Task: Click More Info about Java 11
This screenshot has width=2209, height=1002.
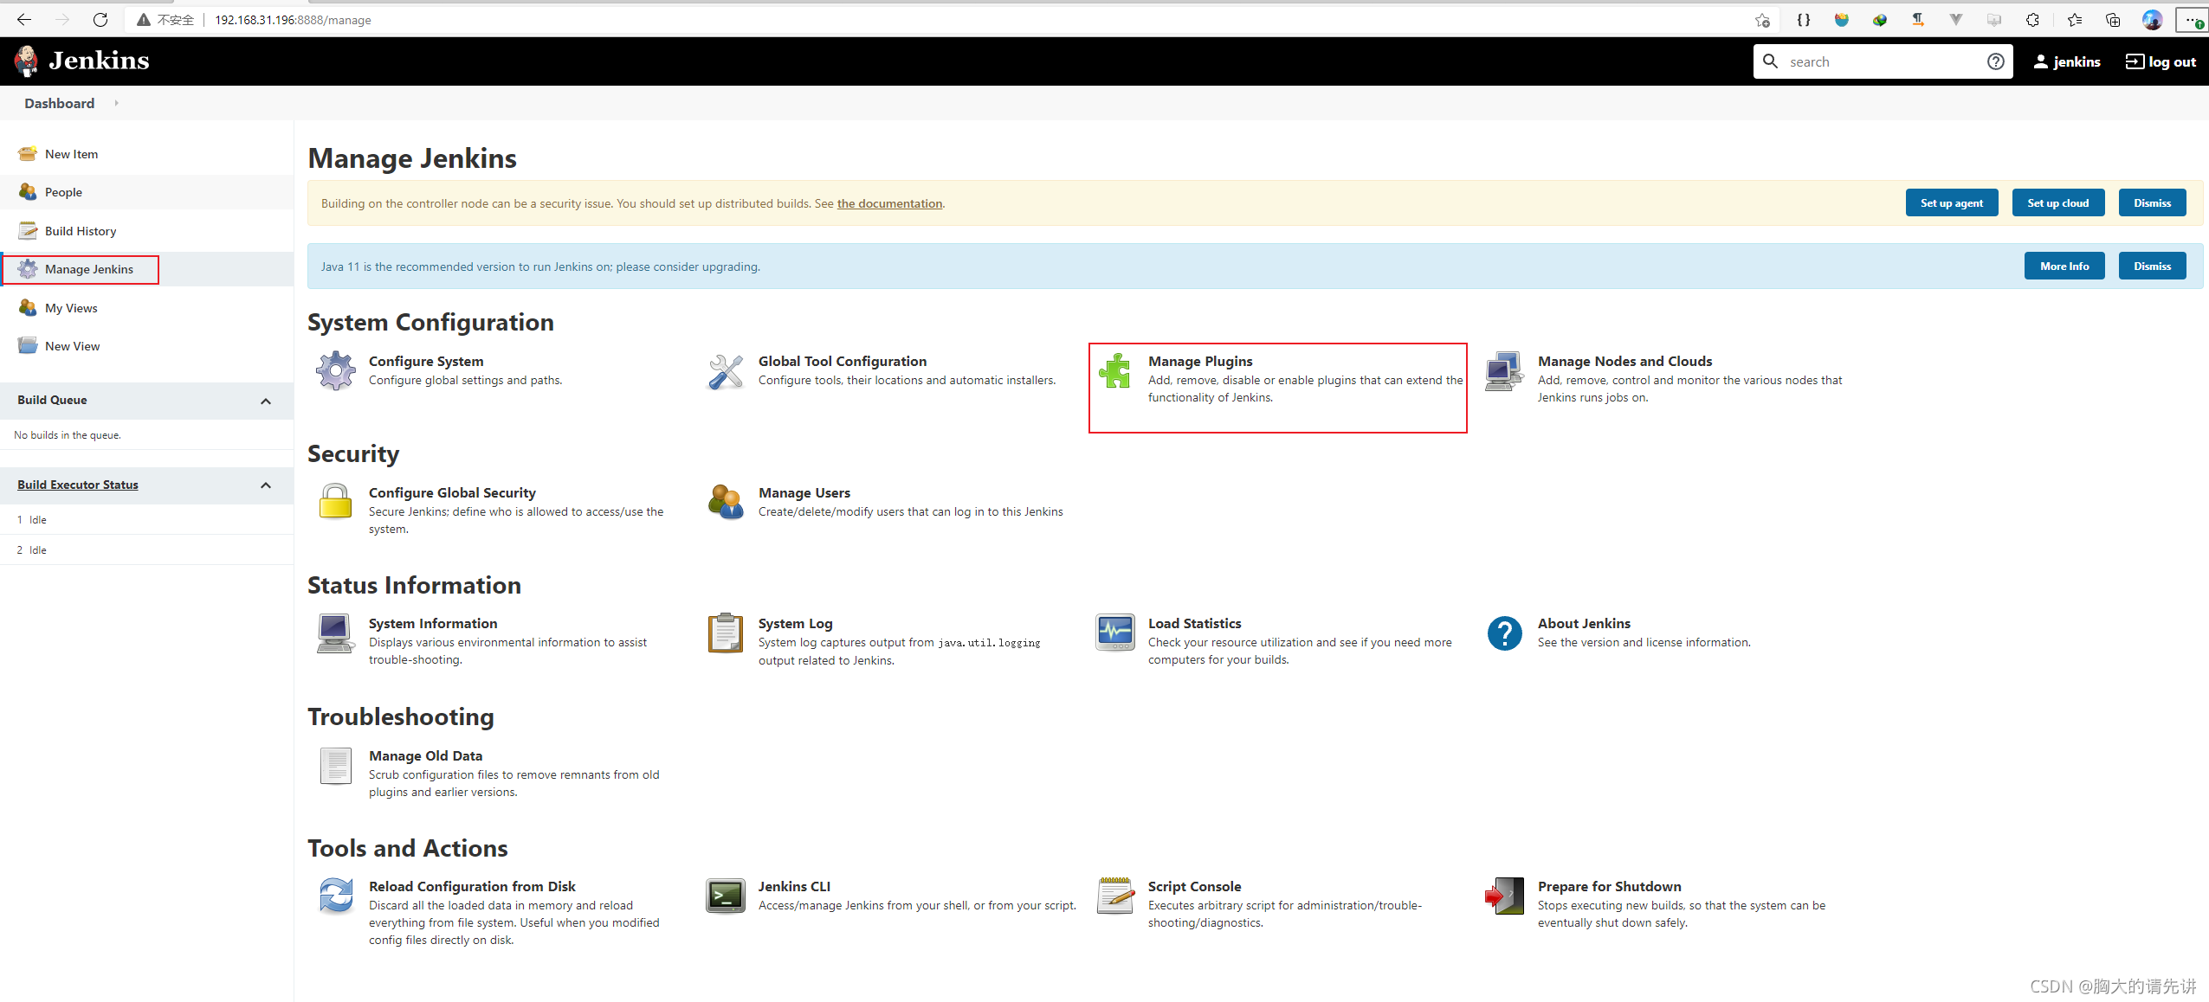Action: 2064,267
